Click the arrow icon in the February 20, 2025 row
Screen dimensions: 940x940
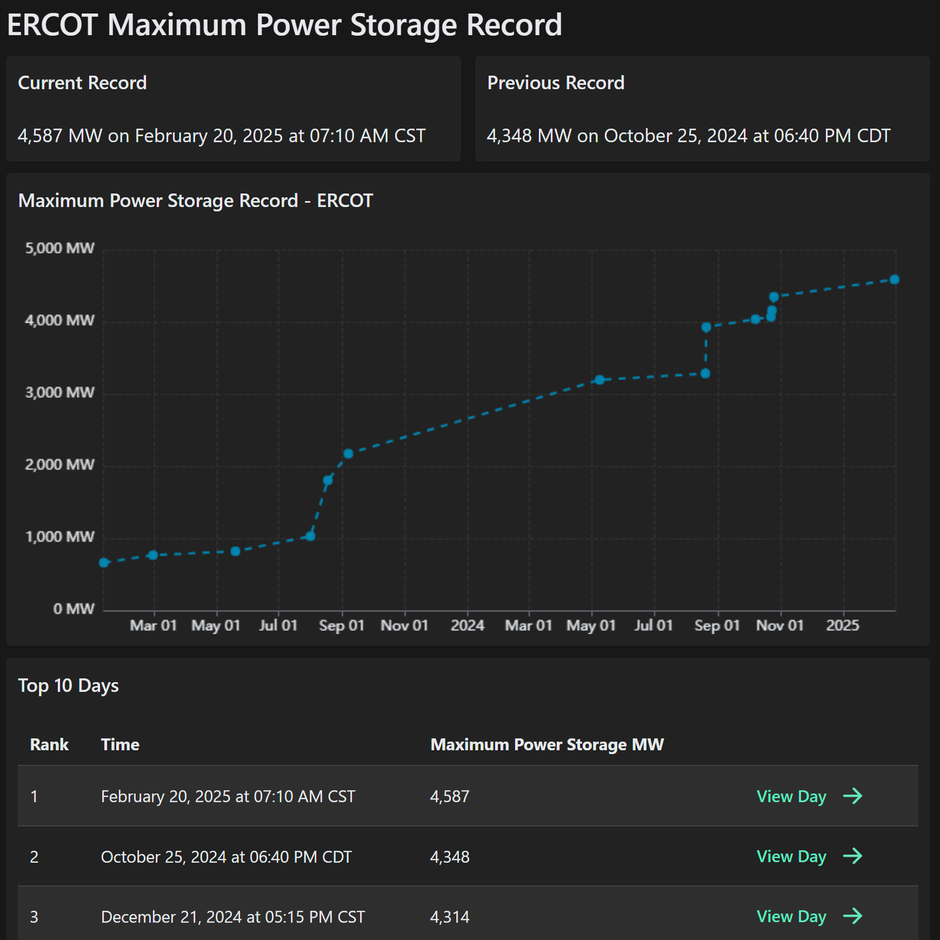(x=852, y=796)
